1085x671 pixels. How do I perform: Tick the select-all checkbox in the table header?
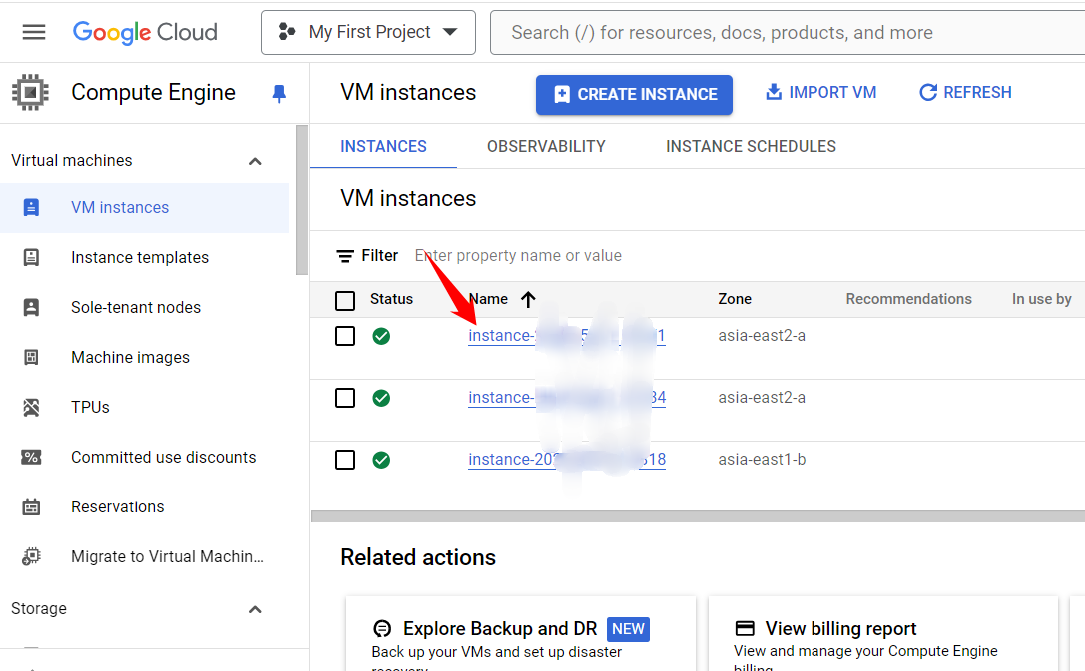(x=345, y=300)
